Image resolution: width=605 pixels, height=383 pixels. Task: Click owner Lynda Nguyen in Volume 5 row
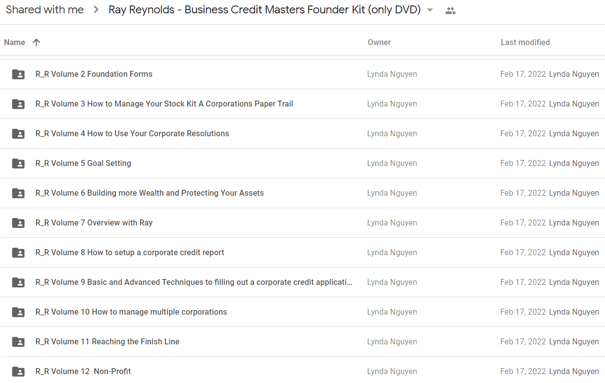pyautogui.click(x=392, y=164)
